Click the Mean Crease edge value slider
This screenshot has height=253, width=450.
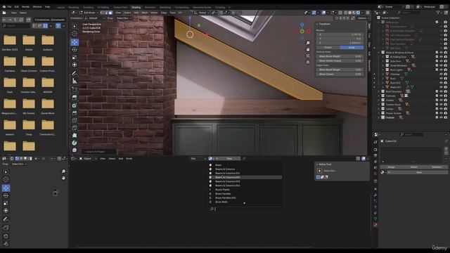point(340,74)
